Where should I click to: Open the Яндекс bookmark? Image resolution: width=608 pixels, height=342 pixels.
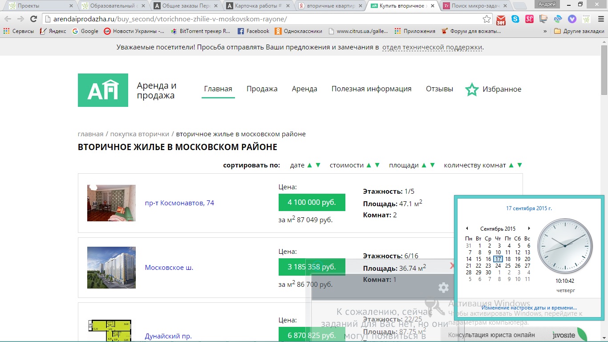pyautogui.click(x=53, y=31)
